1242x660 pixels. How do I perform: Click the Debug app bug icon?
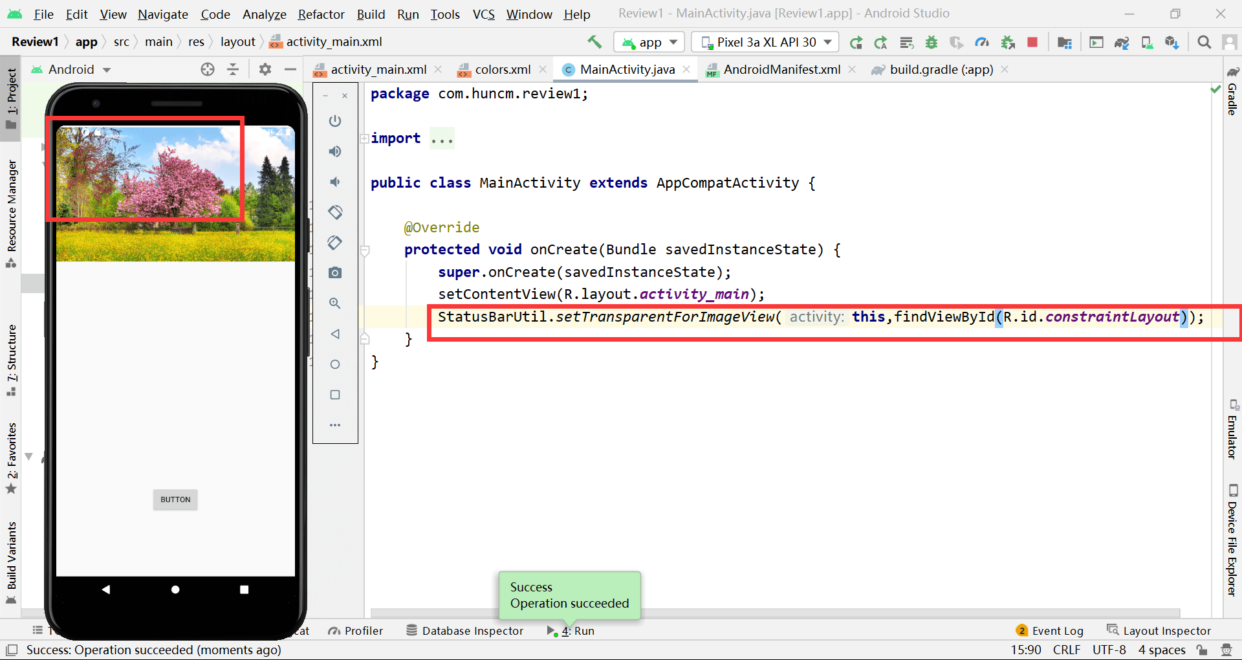coord(931,42)
